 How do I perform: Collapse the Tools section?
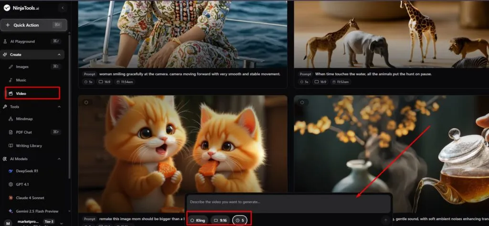tap(59, 107)
